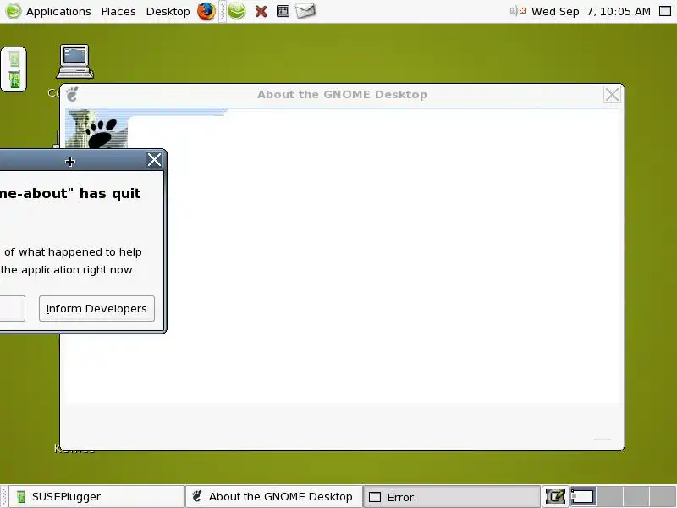Click Inform Developers button
Viewport: 677px width, 508px height.
(x=96, y=308)
